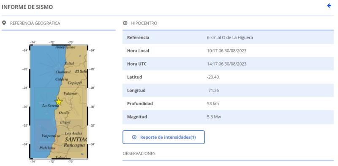Click Caldera label on the map

pyautogui.click(x=62, y=79)
